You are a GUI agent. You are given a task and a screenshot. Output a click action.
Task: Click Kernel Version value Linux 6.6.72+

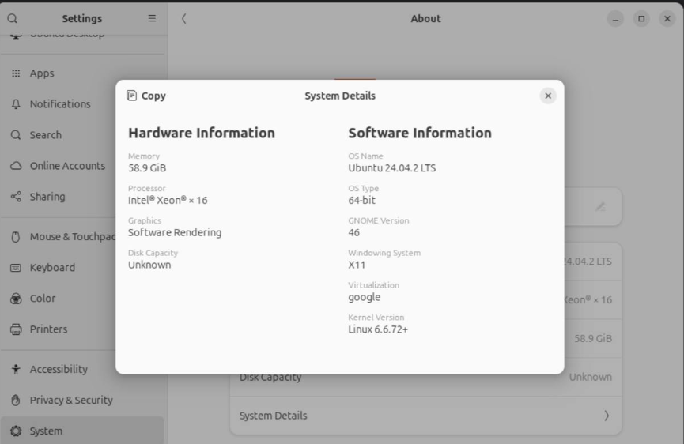[378, 329]
